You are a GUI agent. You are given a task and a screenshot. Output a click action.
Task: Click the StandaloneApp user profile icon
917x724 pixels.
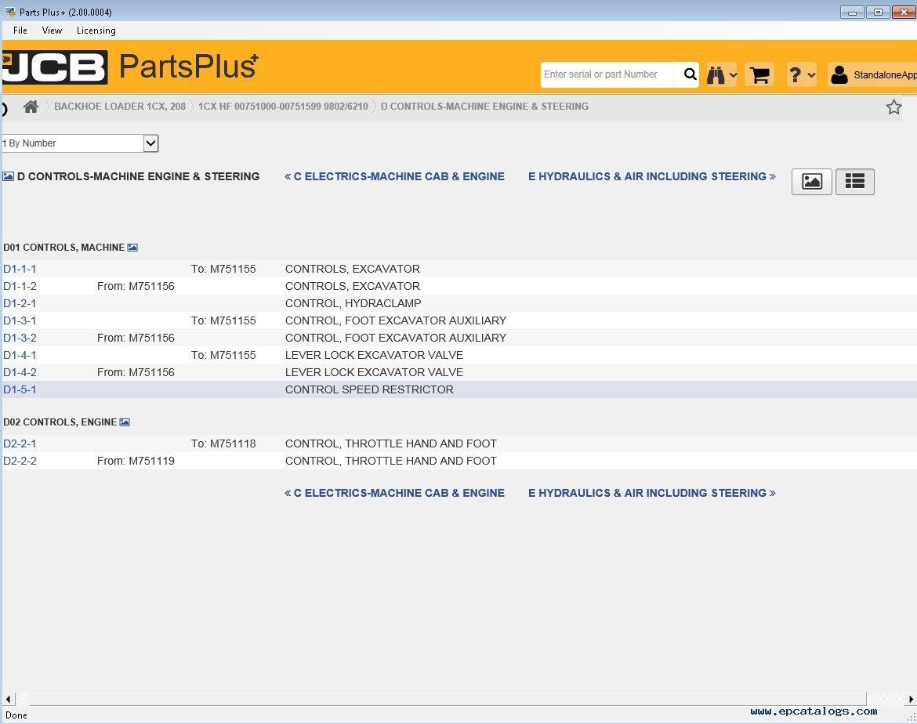tap(839, 75)
